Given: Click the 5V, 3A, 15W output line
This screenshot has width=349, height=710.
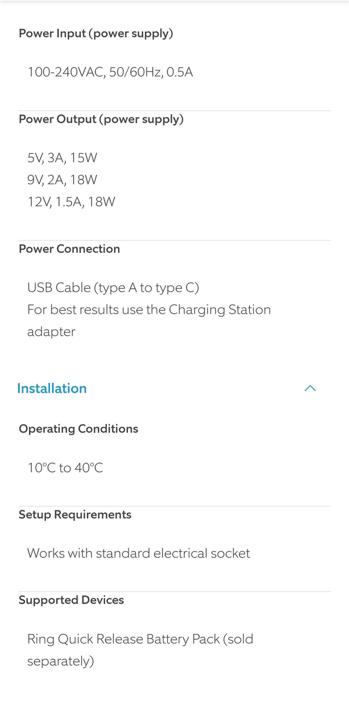Looking at the screenshot, I should tap(62, 158).
